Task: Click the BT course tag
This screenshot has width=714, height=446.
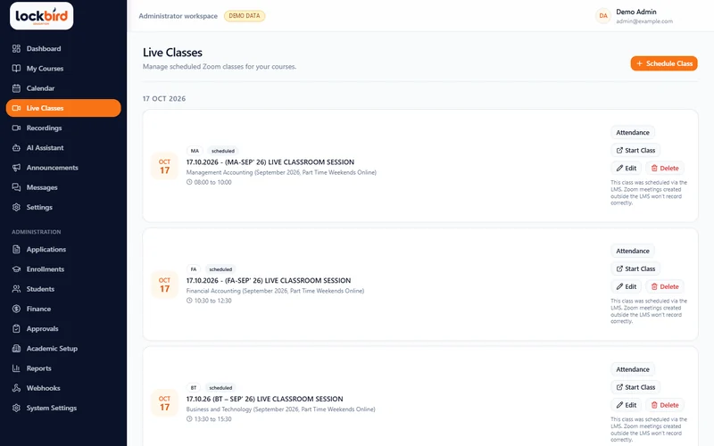Action: point(194,388)
